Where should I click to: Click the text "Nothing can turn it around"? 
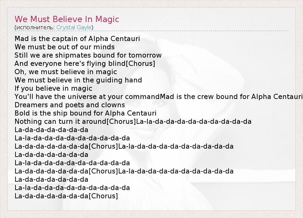click(x=61, y=121)
